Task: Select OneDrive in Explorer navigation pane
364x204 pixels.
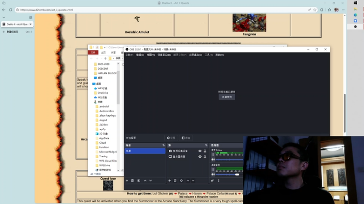Action: [x=101, y=93]
